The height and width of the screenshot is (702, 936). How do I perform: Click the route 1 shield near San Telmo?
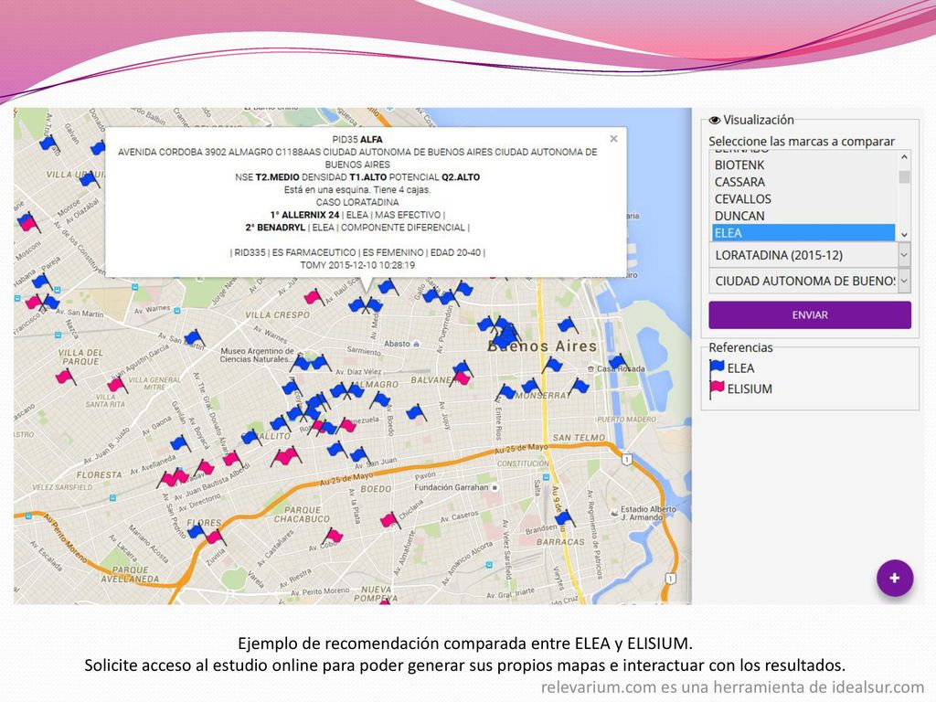click(x=627, y=459)
